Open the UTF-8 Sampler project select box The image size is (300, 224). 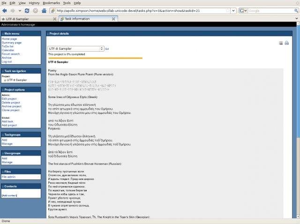point(76,49)
